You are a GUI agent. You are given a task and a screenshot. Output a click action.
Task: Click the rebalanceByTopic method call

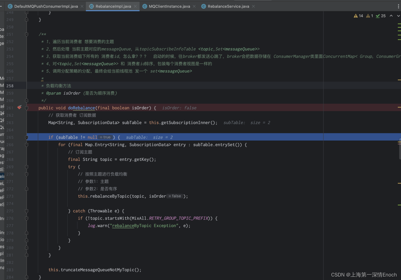[x=110, y=196]
